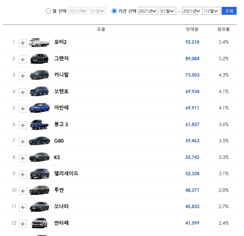Open the 팰리세이드 model name link
Viewport: 244px width, 236px height.
(66, 174)
